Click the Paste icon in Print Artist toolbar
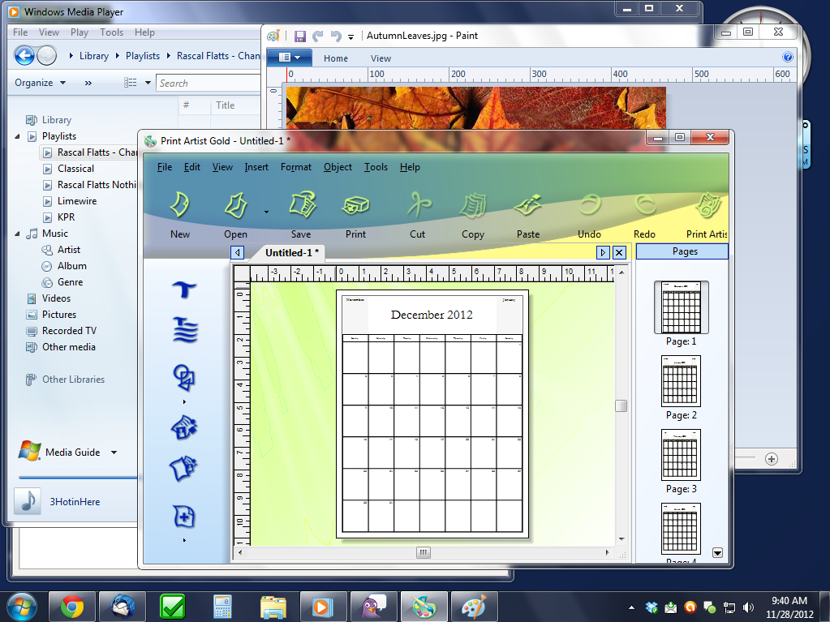 (x=527, y=205)
